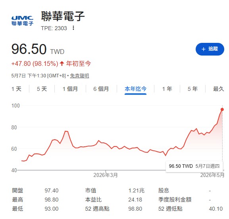Click the 52 週低點 value 40.10
The image size is (229, 219).
[216, 209]
